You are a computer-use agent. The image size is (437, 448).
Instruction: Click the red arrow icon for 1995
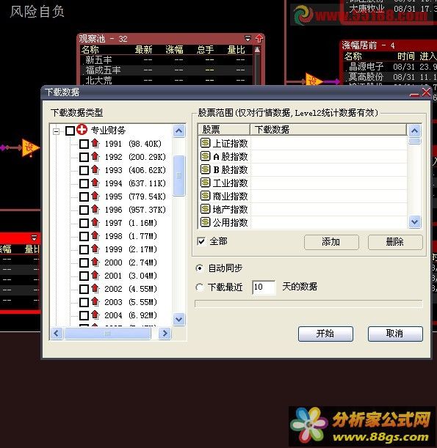point(95,197)
